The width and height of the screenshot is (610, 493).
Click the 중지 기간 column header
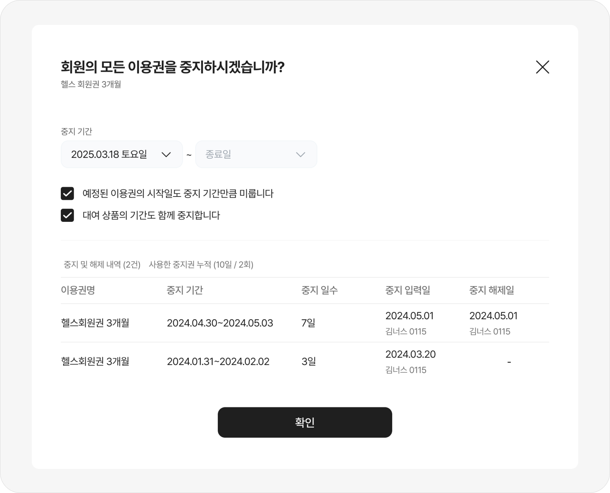pos(185,290)
